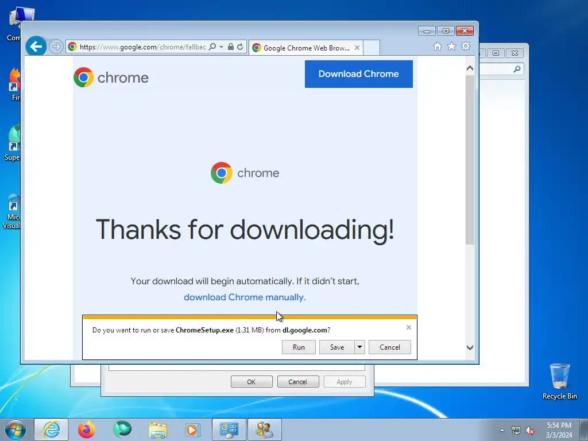Click the search magnifier in the address bar
The image size is (588, 441).
[x=212, y=47]
